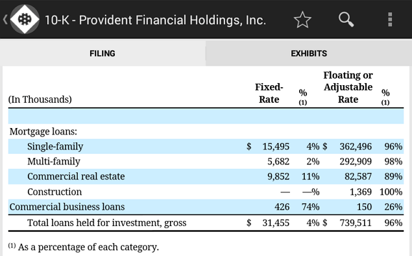Select the Construction row label
Screen dimensions: 412x256
[55, 192]
